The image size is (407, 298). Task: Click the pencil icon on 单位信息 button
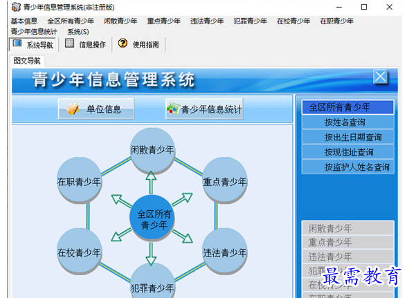pos(73,109)
